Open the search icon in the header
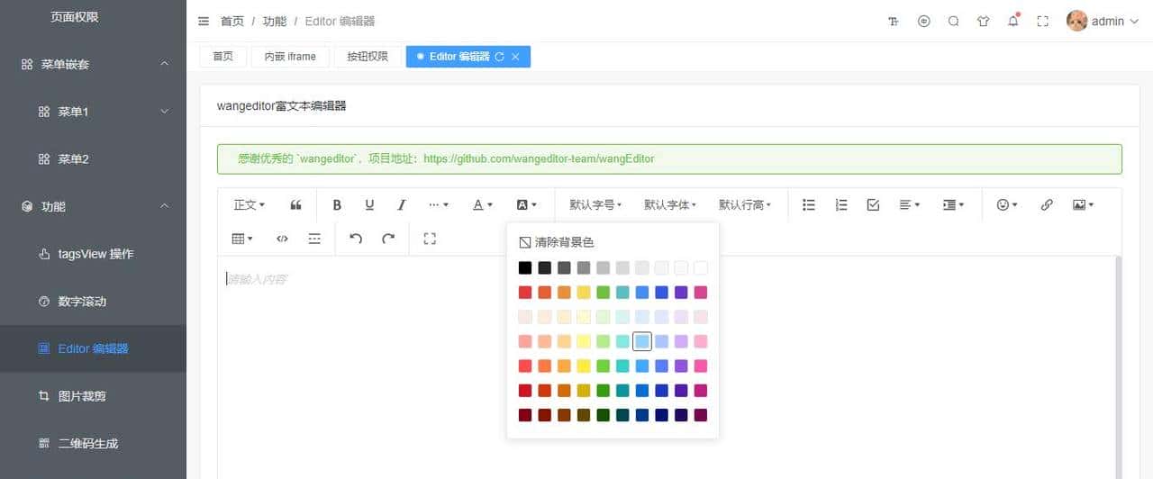Image resolution: width=1153 pixels, height=479 pixels. (953, 22)
